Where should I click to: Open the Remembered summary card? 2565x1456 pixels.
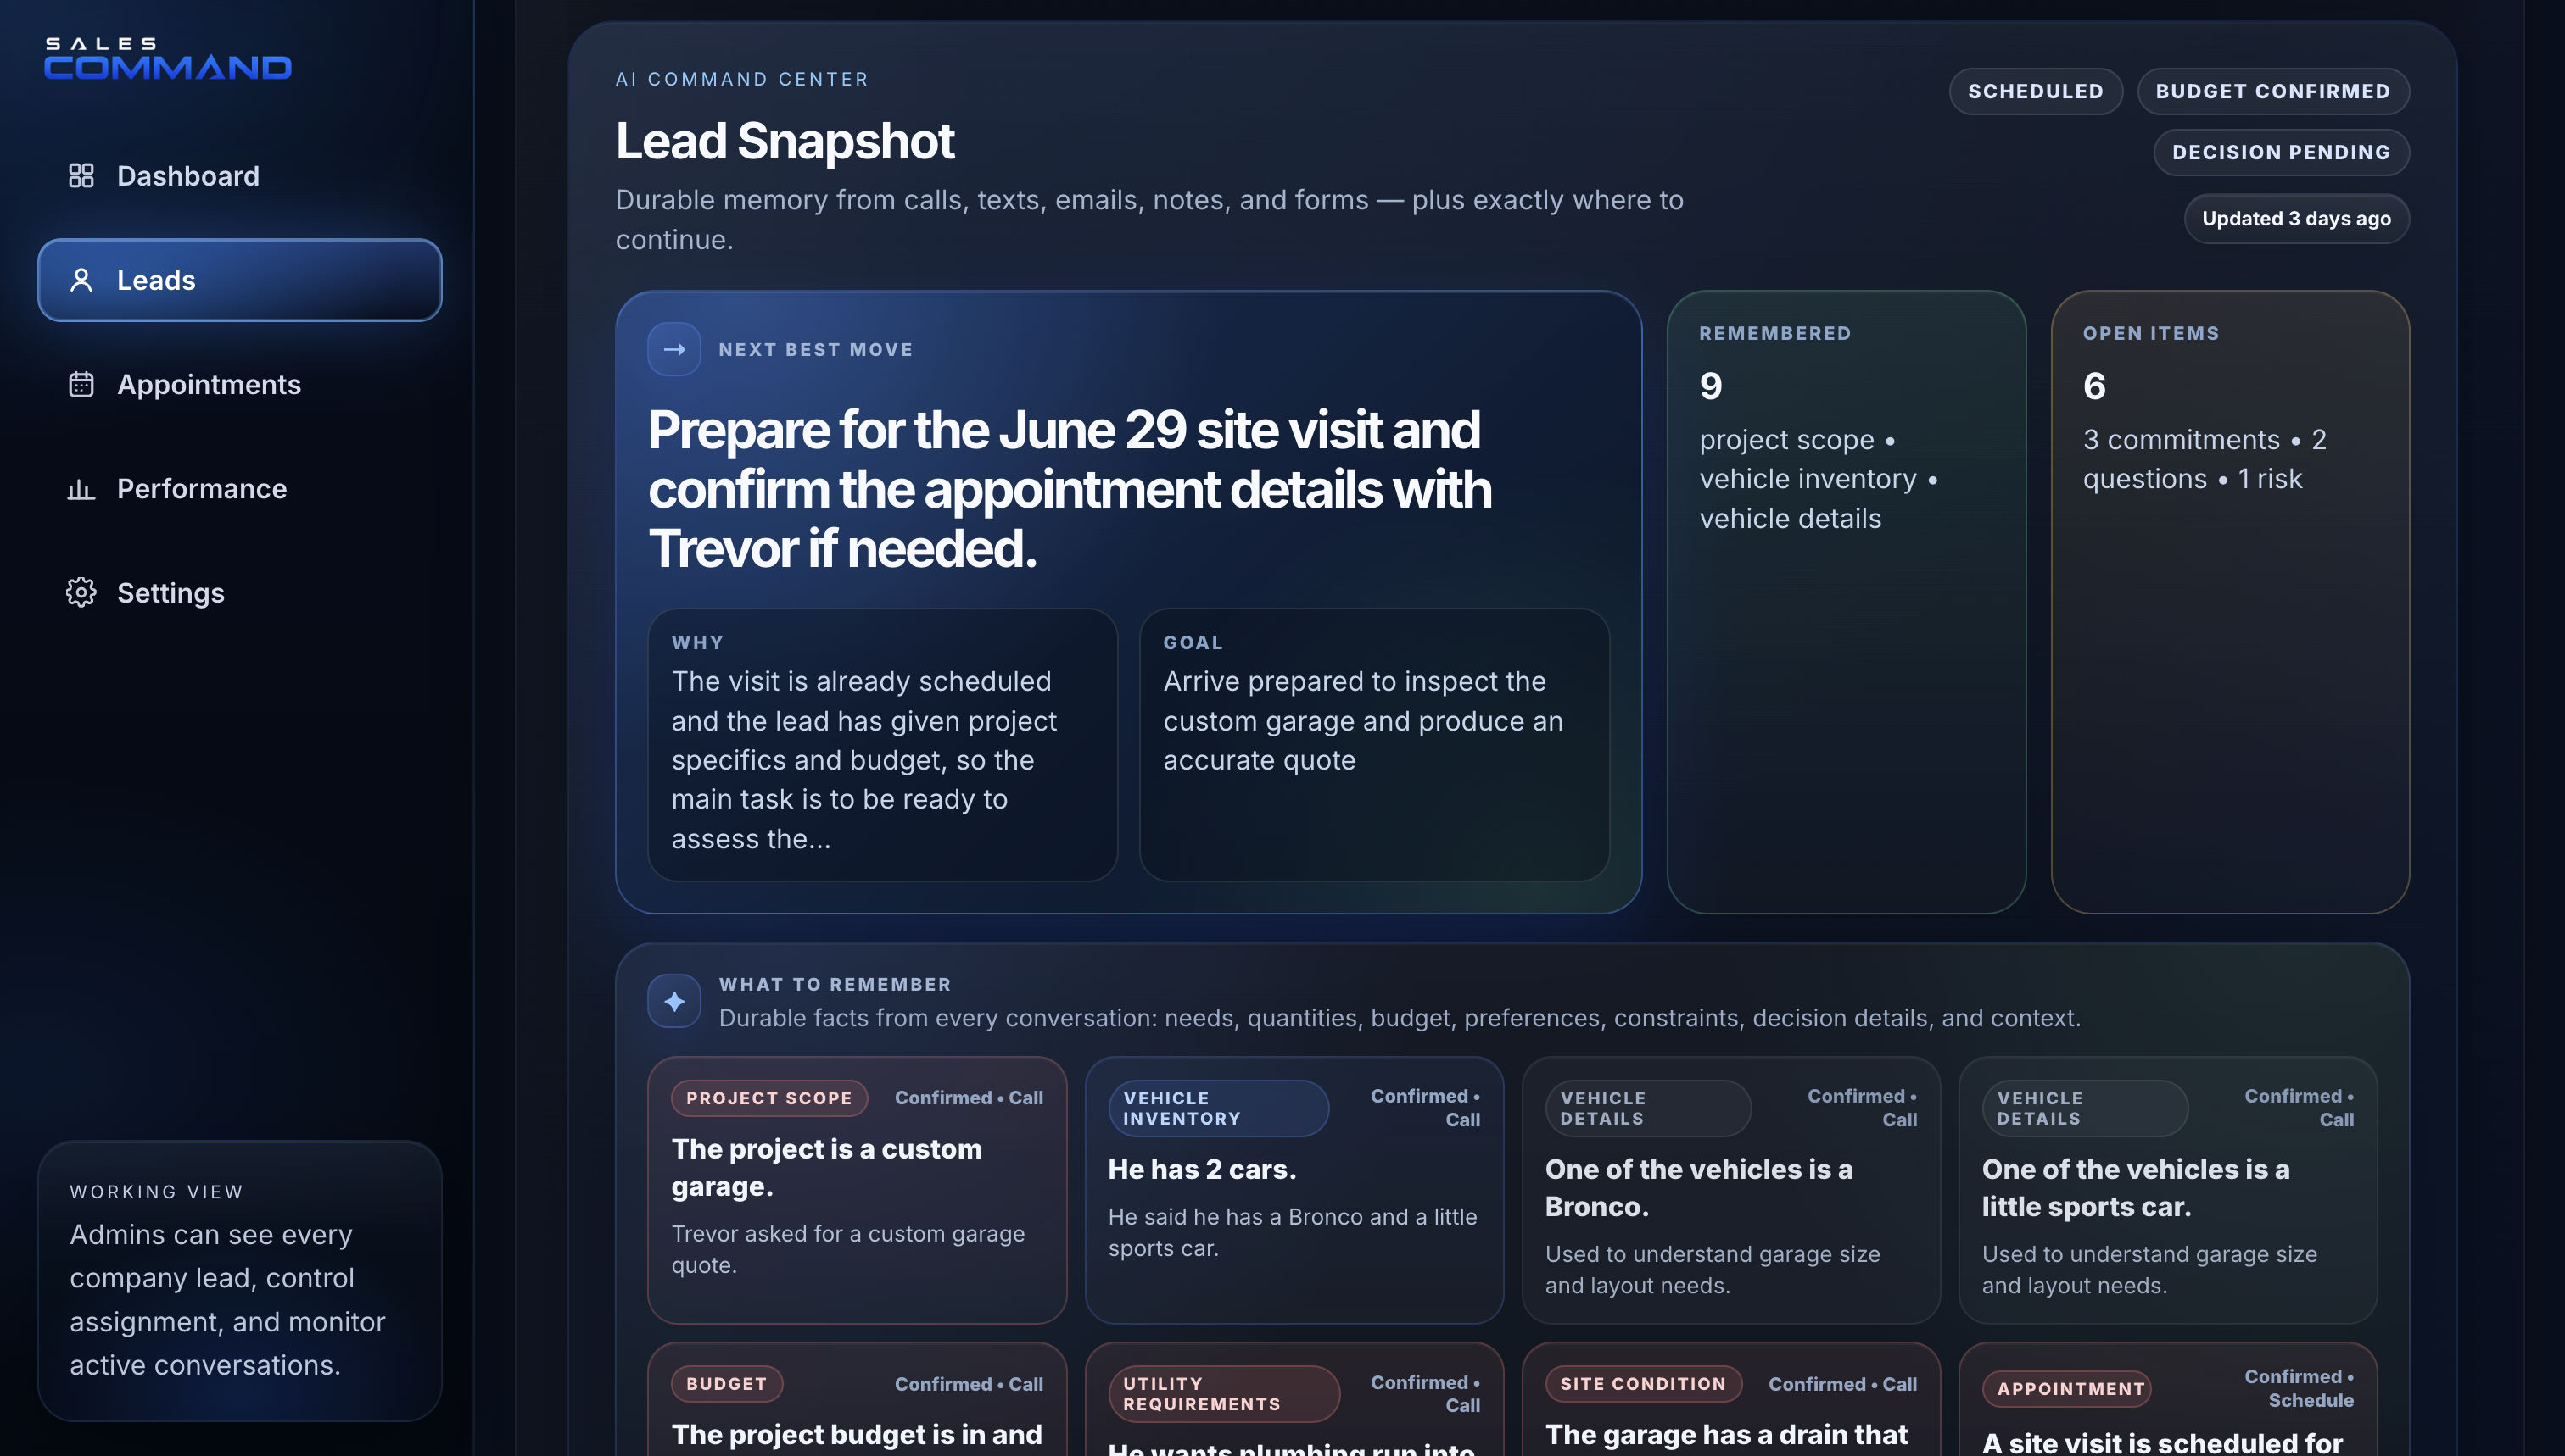[x=1846, y=601]
